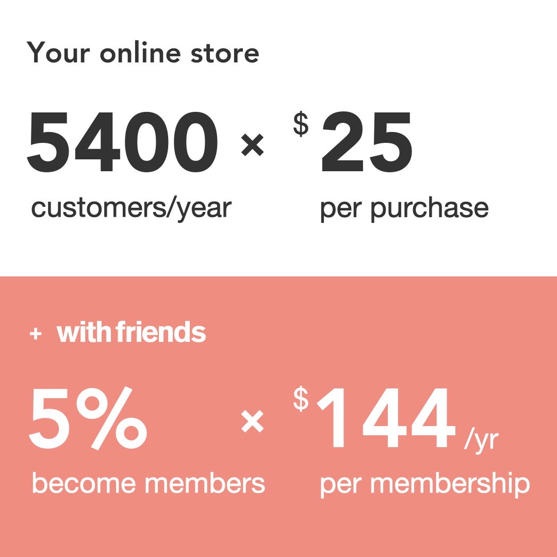
Task: Select the 'per membership' label
Action: pos(425,484)
